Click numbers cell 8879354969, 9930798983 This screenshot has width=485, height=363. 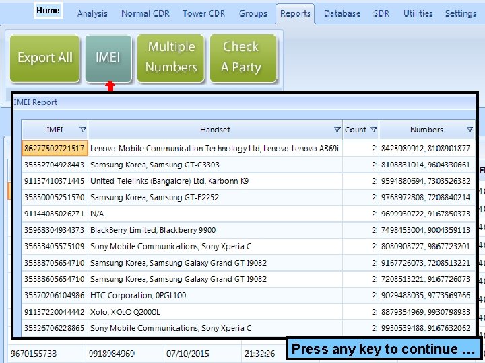tap(427, 312)
